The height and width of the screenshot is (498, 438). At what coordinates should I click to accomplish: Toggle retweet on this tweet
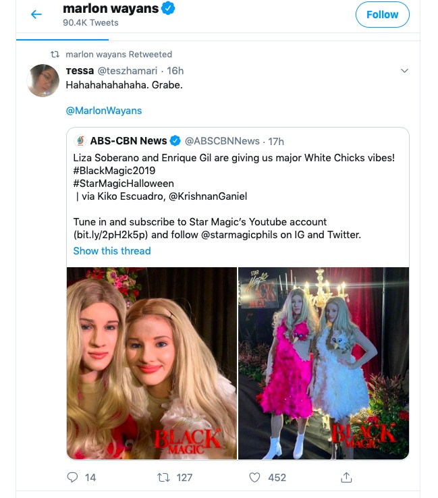pos(163,477)
